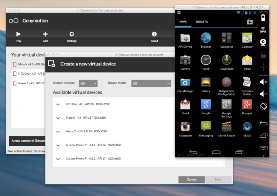Switch to the APPS tab in emulator
The height and width of the screenshot is (196, 277).
[x=183, y=22]
